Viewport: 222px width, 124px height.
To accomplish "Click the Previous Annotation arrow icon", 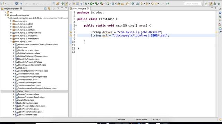I will (x=147, y=4).
